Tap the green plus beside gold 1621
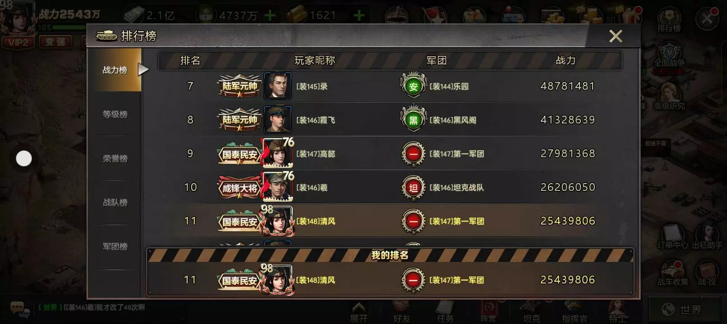This screenshot has height=324, width=727. click(359, 16)
